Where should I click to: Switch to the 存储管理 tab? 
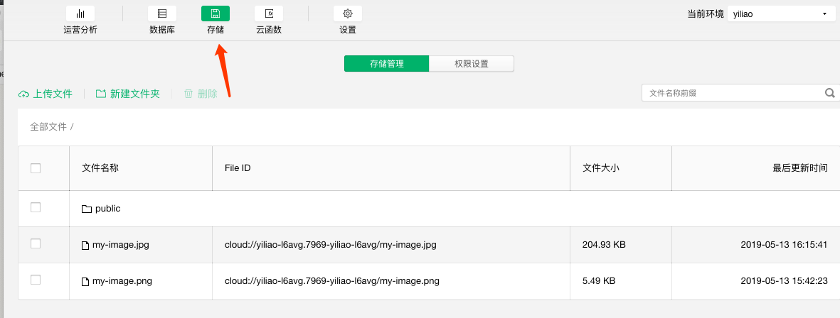click(x=386, y=64)
